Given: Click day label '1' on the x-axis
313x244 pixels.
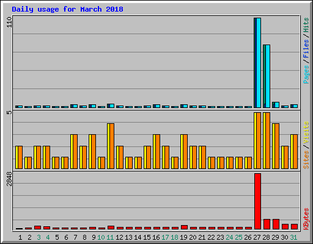Looking at the screenshot, I should 20,237.
